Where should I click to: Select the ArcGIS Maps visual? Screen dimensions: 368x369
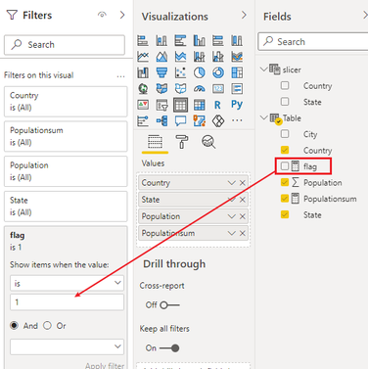200,120
